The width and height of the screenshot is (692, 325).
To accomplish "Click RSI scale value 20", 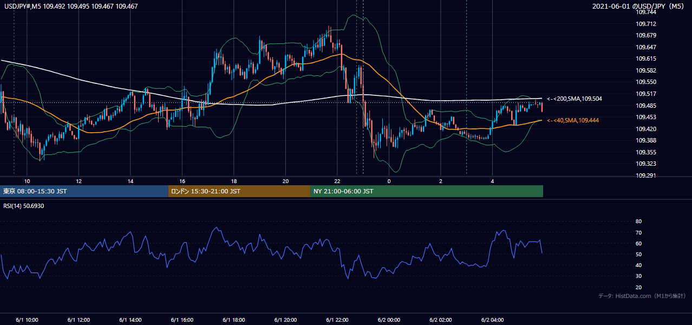I will coord(638,287).
